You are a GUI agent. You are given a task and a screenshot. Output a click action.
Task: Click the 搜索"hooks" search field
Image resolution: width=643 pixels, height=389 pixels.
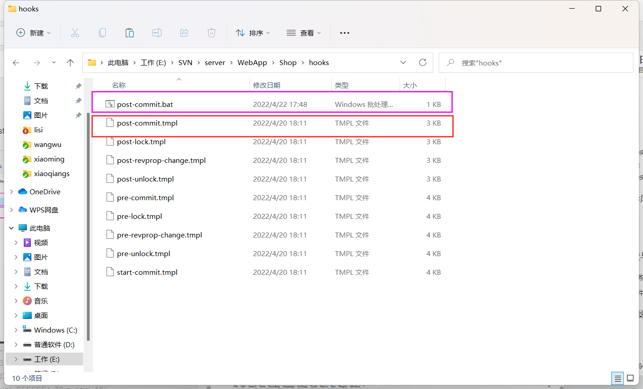(x=536, y=63)
